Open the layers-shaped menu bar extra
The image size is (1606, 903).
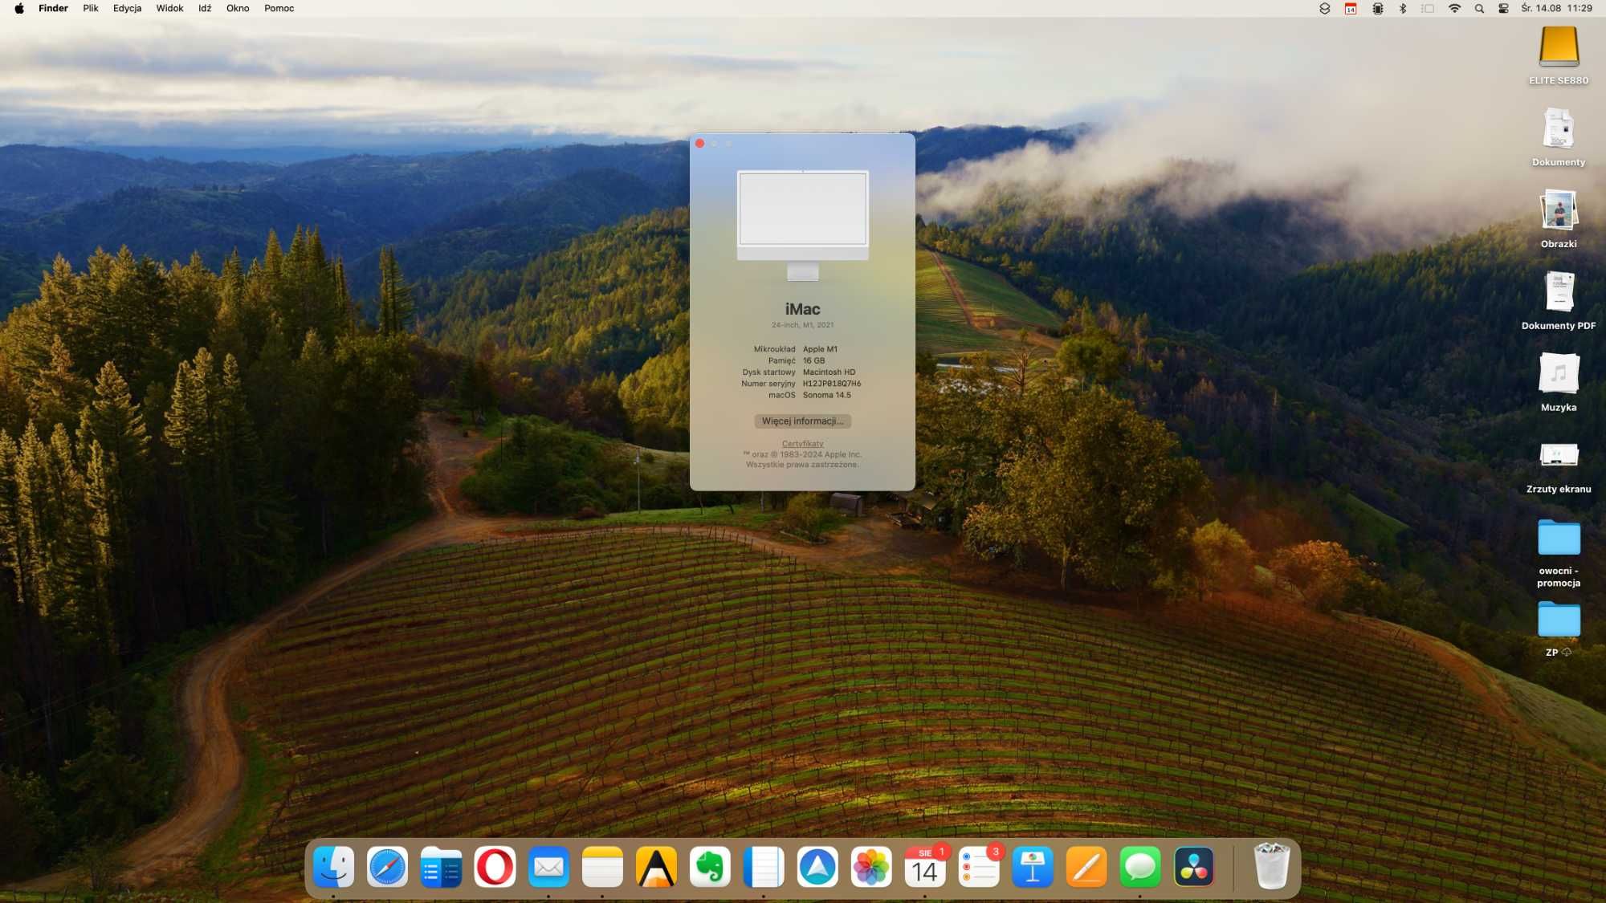[x=1325, y=8]
